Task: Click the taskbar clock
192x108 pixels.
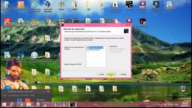Action: pyautogui.click(x=185, y=104)
